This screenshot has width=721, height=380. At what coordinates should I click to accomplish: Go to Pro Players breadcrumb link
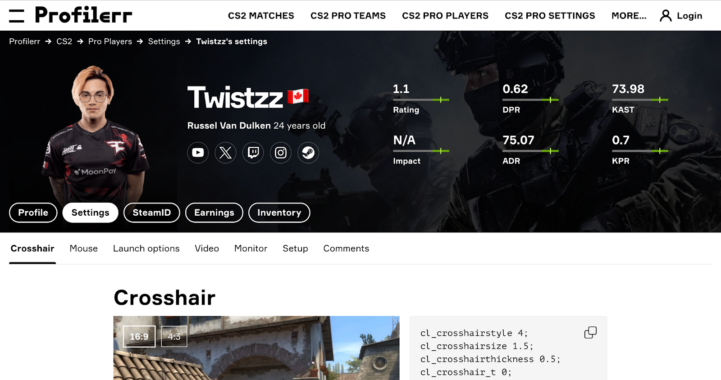(x=110, y=41)
